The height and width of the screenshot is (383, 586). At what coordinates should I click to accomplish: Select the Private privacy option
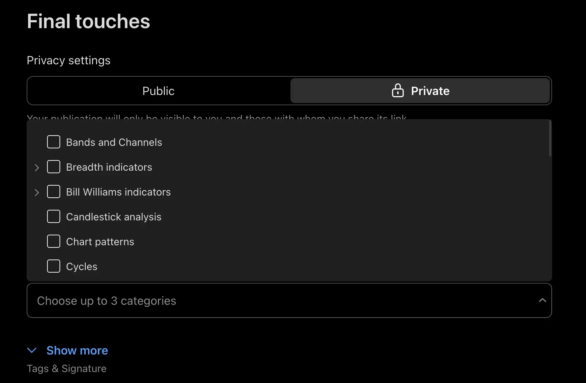coord(420,91)
